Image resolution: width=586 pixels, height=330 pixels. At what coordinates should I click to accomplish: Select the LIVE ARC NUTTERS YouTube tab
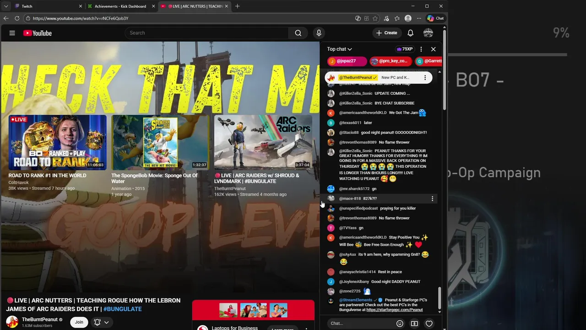195,6
